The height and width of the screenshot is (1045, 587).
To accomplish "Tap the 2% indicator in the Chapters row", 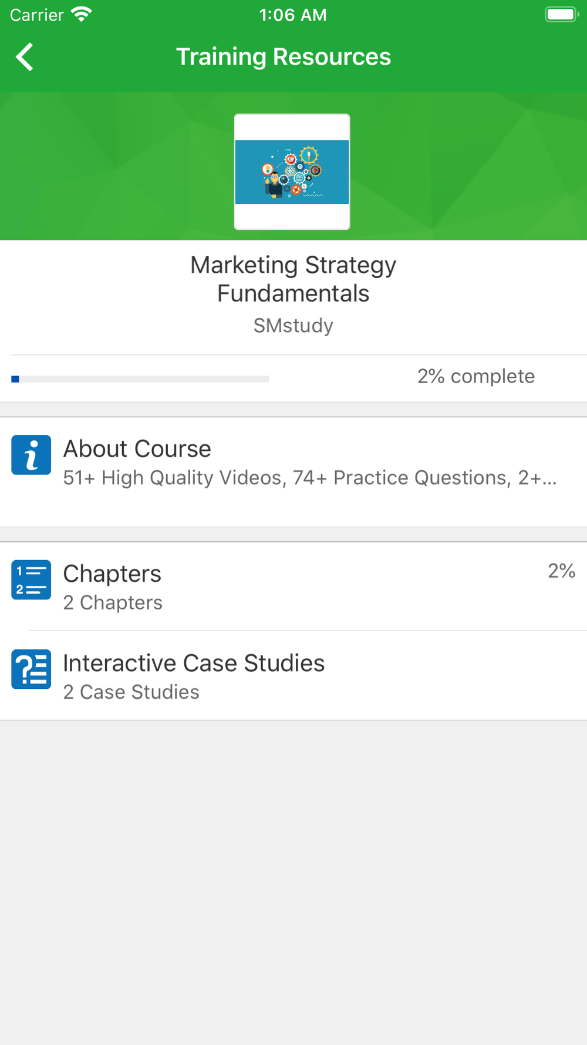I will (562, 571).
